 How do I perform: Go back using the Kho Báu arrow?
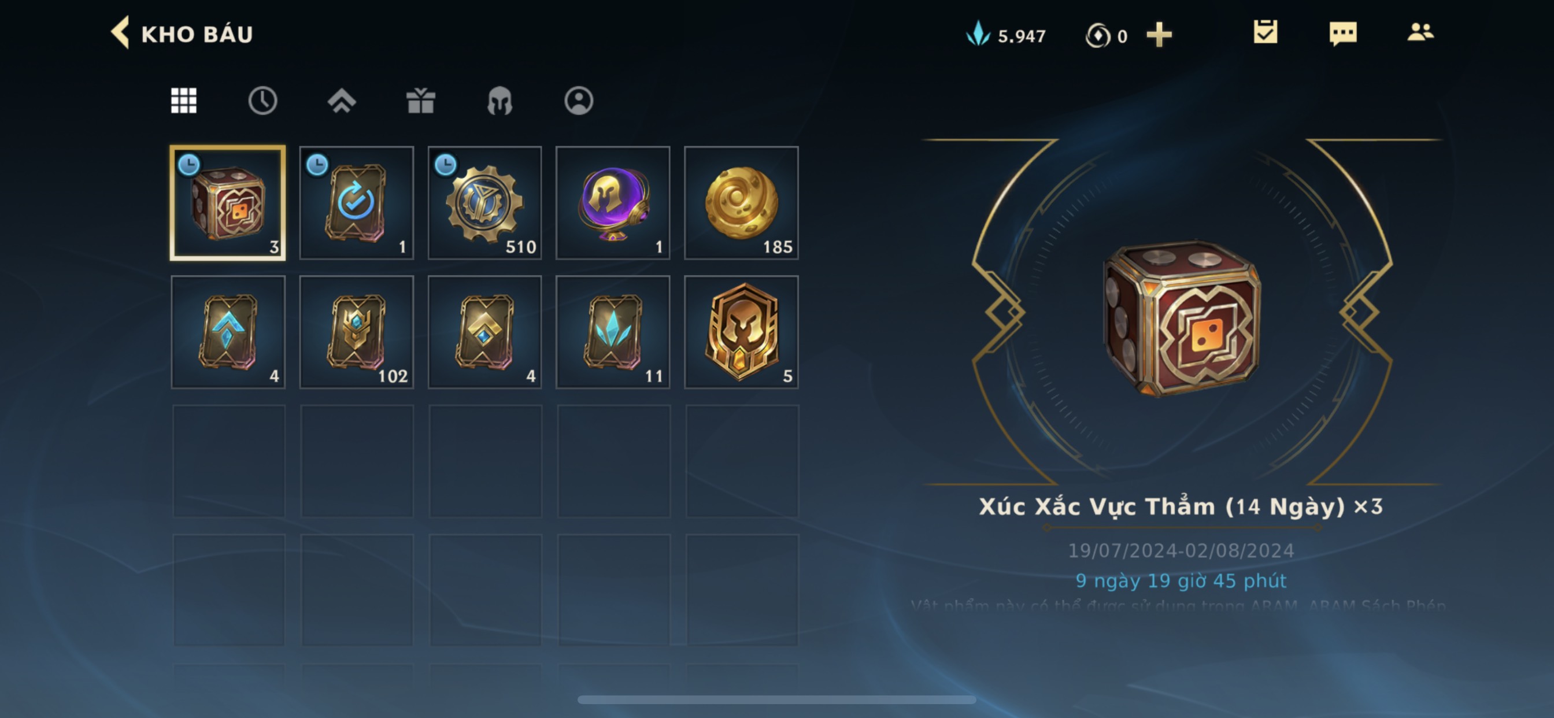pos(121,32)
